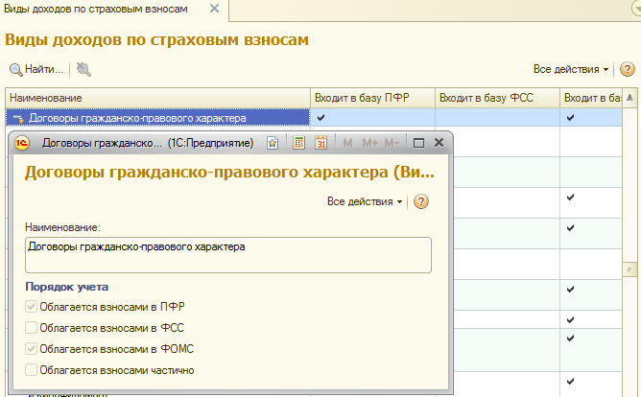641x397 pixels.
Task: Open help icon in the main list toolbar
Action: (628, 69)
